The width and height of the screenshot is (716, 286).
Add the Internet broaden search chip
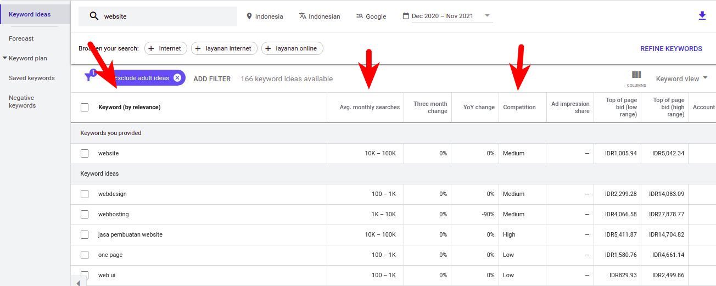[x=166, y=48]
